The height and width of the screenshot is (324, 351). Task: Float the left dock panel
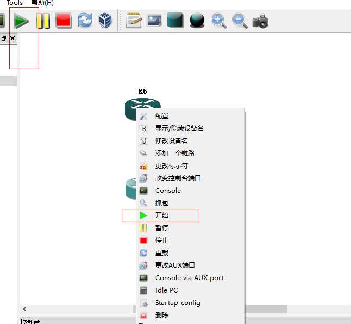pyautogui.click(x=4, y=38)
